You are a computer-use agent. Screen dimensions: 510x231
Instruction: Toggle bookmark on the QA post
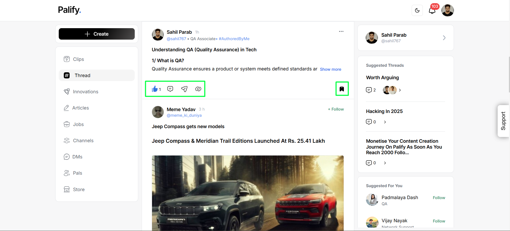coord(342,89)
